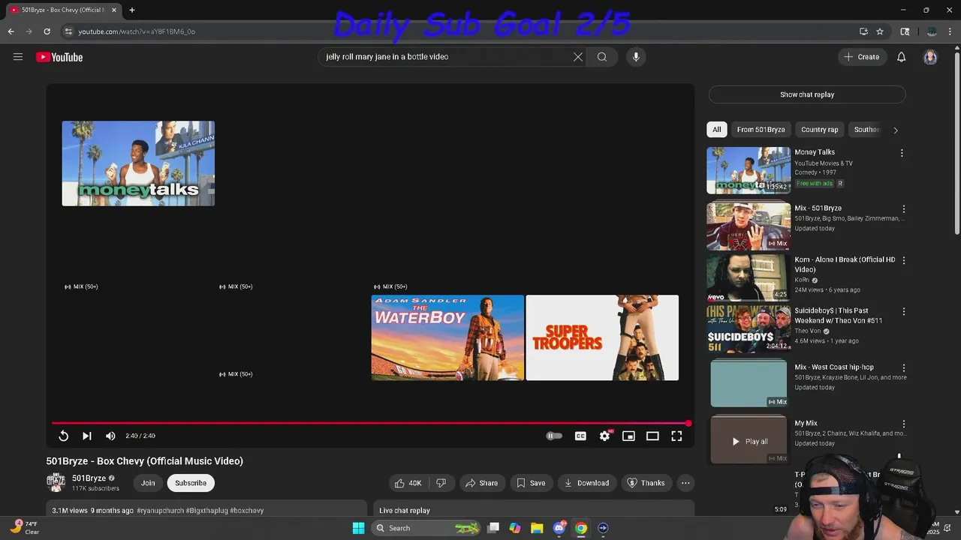Open options for My Mix

903,424
